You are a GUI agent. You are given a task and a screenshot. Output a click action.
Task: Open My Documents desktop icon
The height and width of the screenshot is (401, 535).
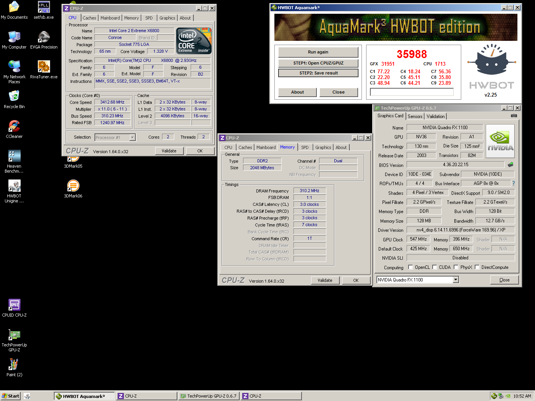click(14, 10)
